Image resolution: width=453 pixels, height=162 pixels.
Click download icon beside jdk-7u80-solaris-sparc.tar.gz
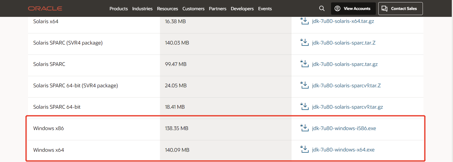click(x=305, y=64)
